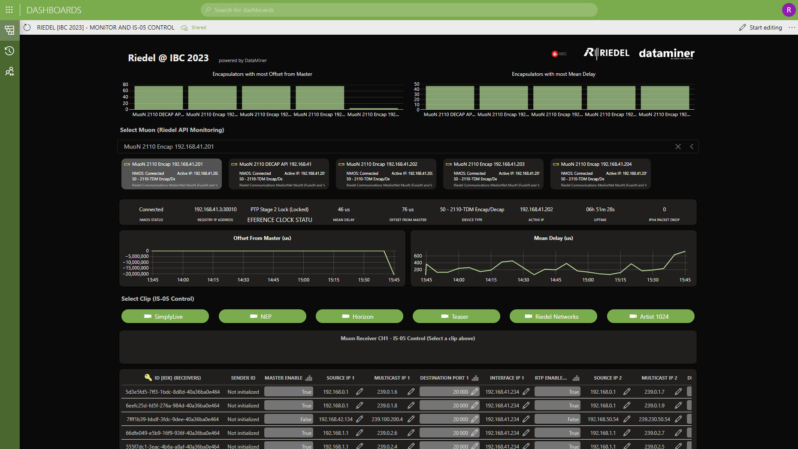This screenshot has width=798, height=449.
Task: Toggle RTP Enable True for receiver 5d3e5fd5
Action: [x=557, y=392]
